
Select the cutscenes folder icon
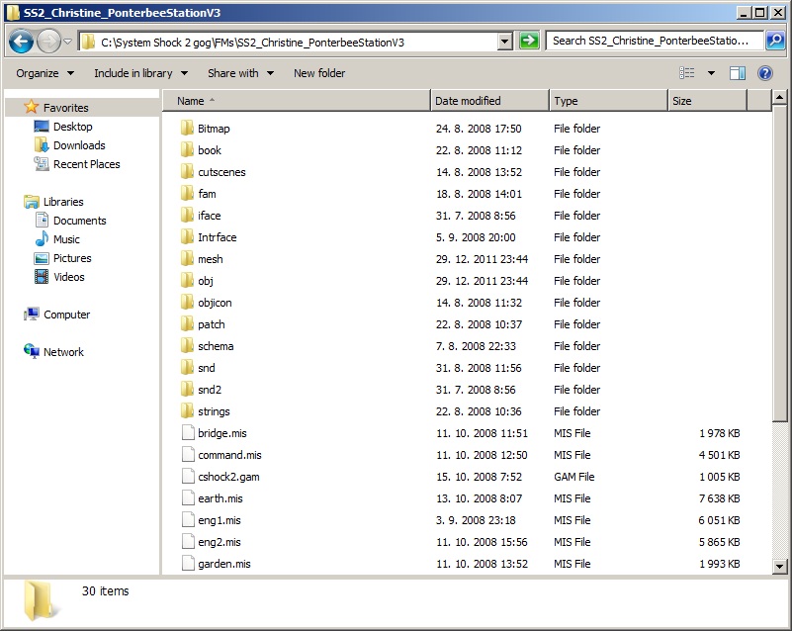188,172
